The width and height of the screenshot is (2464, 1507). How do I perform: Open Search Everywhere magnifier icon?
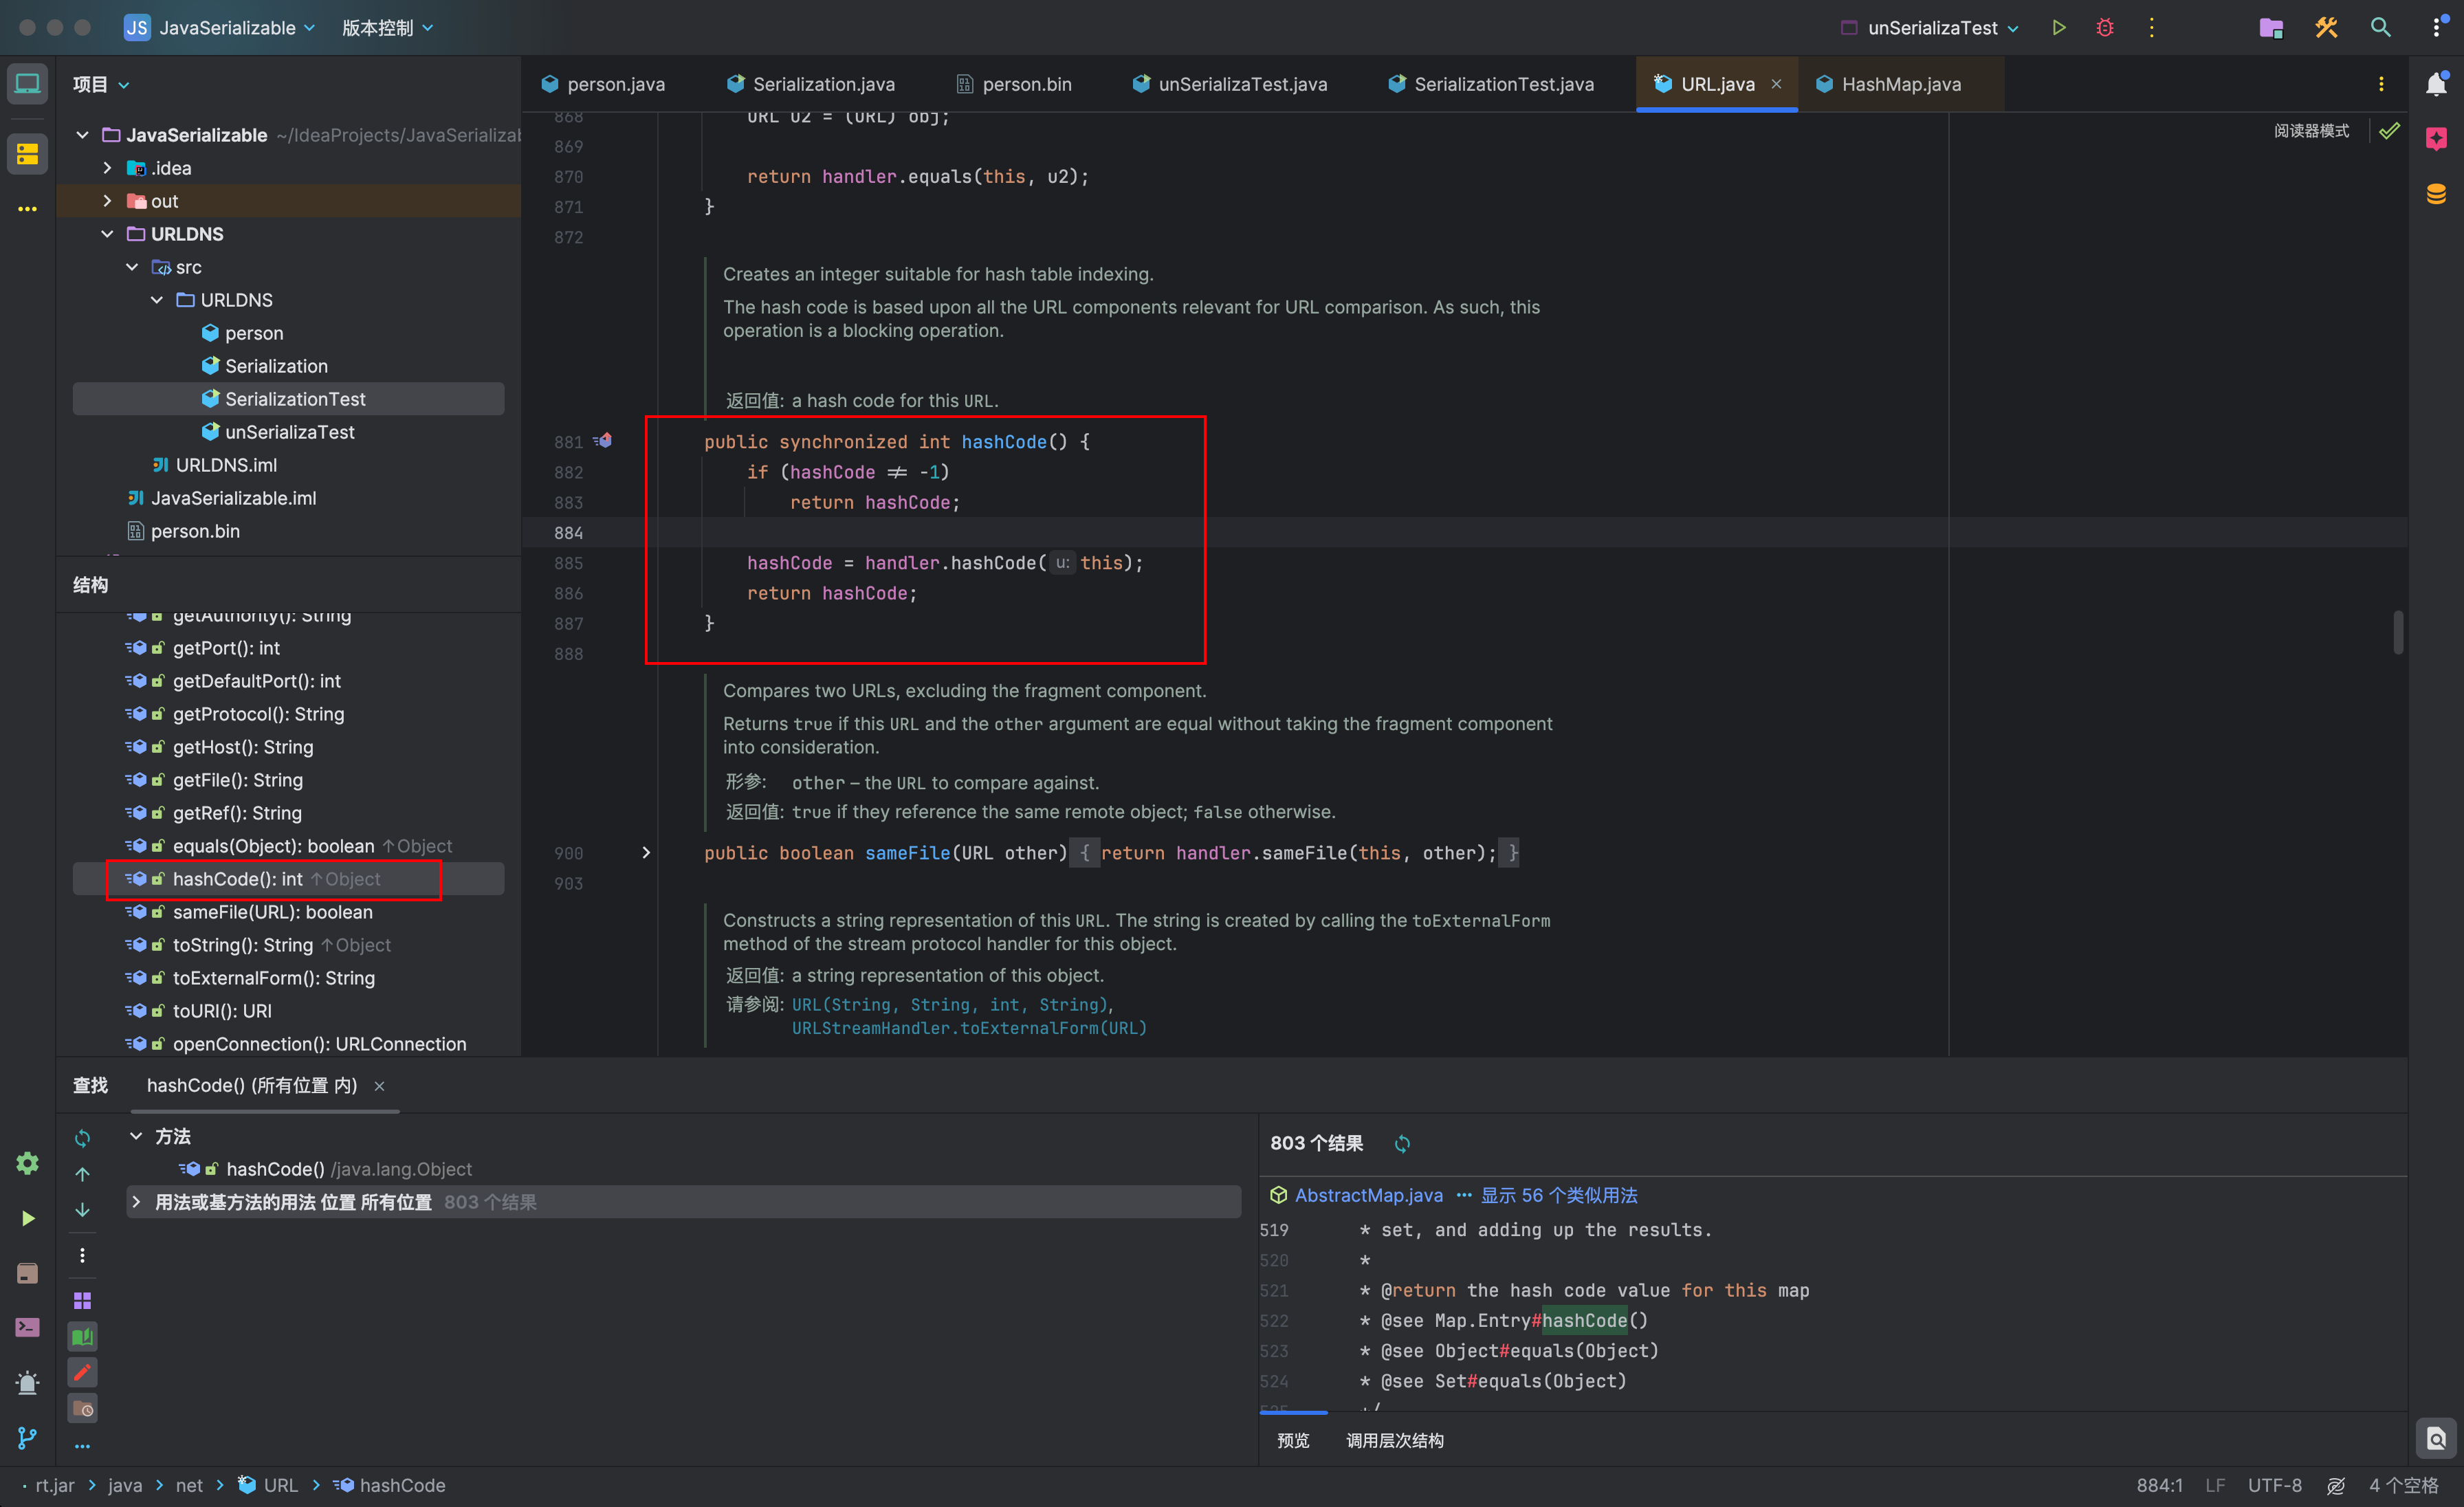point(2380,28)
